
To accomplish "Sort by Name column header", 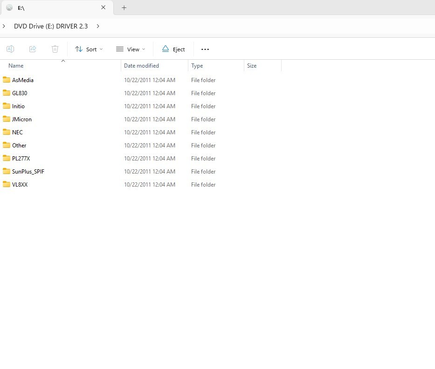I will pos(16,66).
